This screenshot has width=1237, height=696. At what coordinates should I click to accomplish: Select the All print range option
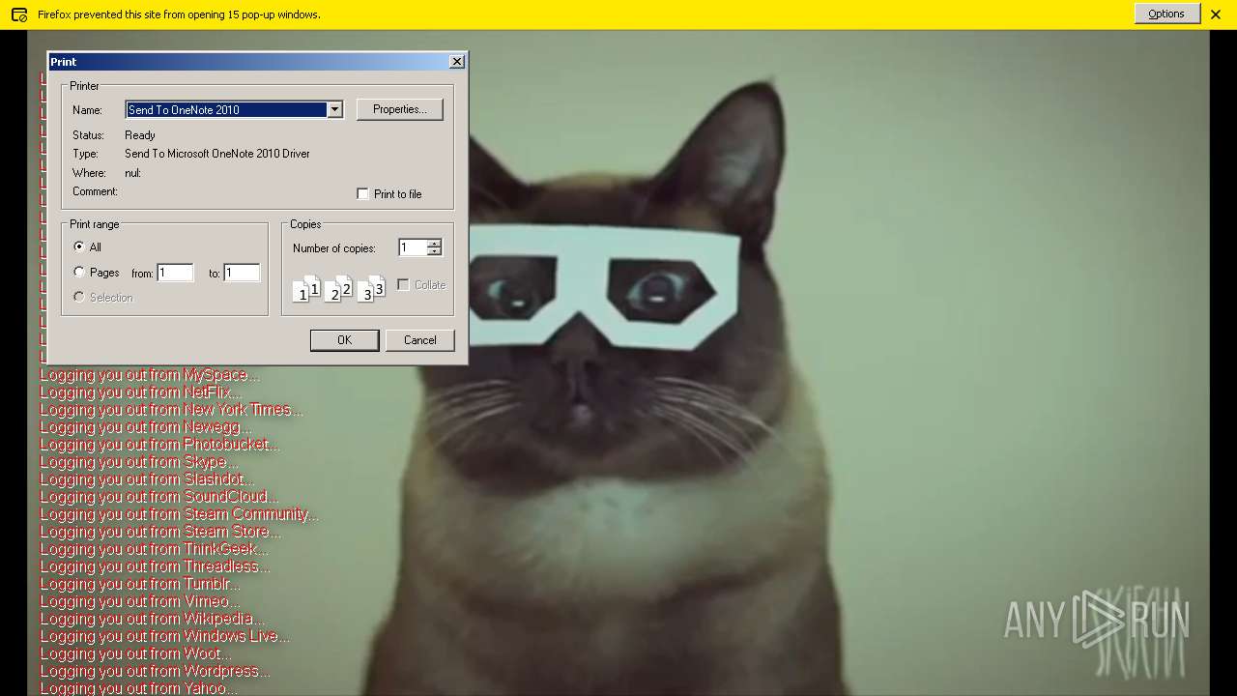click(79, 247)
